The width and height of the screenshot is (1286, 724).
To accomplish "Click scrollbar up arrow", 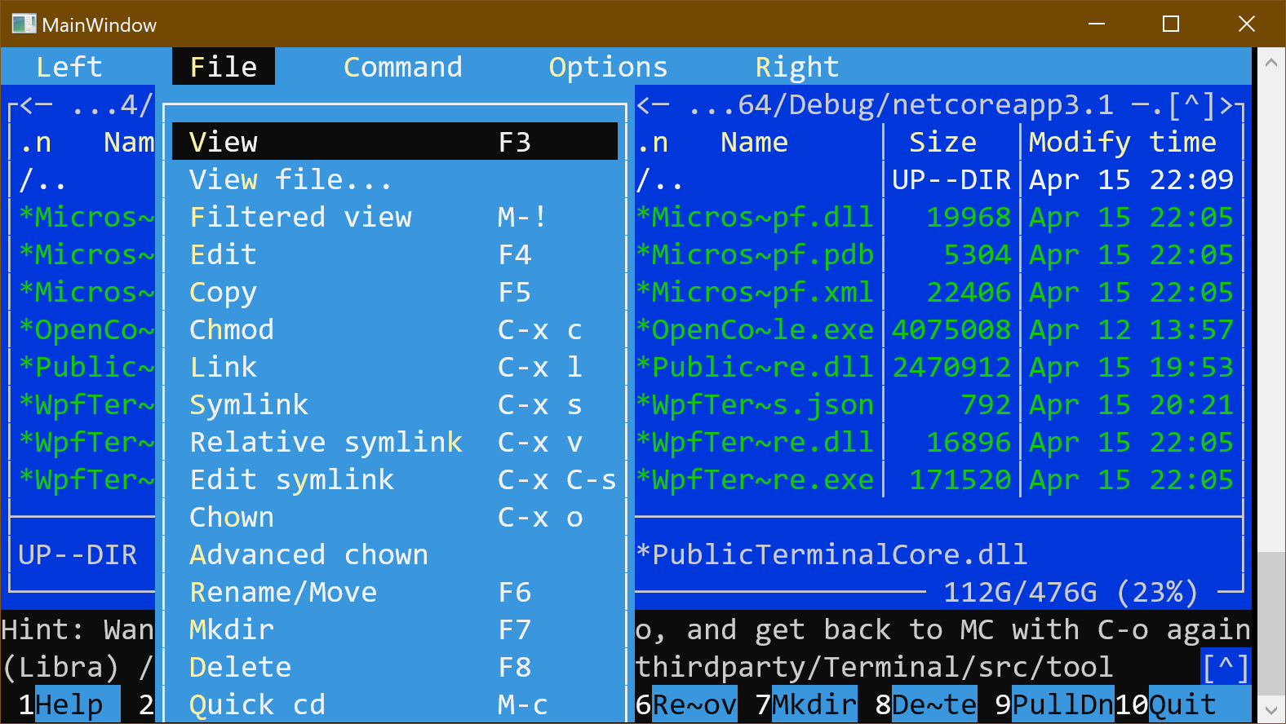I will (1270, 62).
